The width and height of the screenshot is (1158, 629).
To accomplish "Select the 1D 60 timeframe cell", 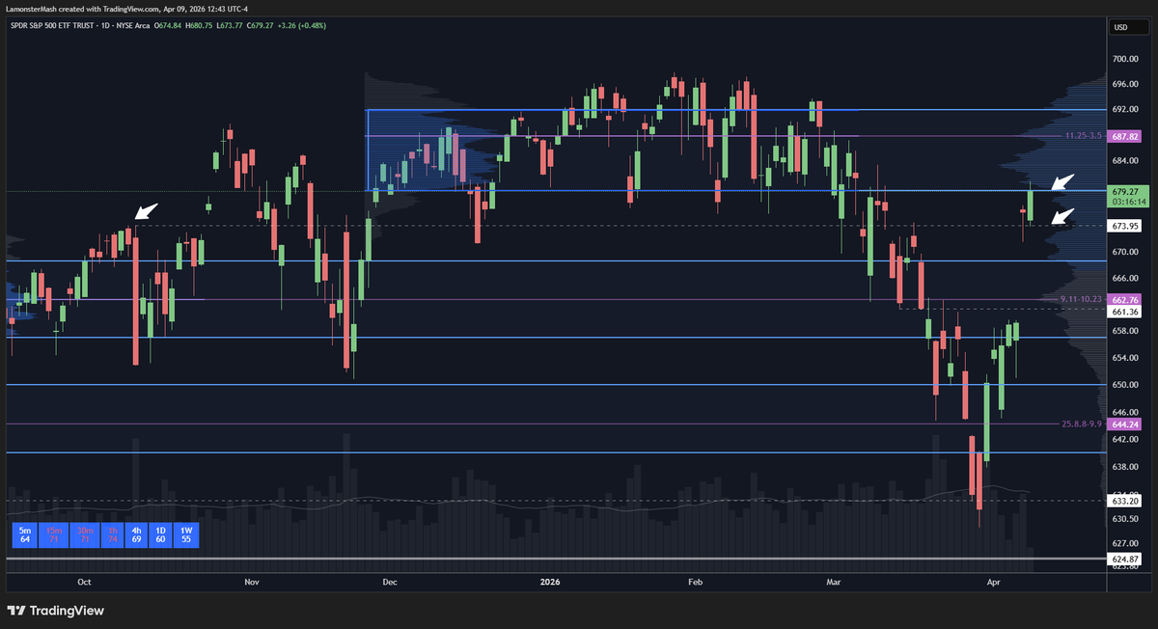I will pos(162,535).
